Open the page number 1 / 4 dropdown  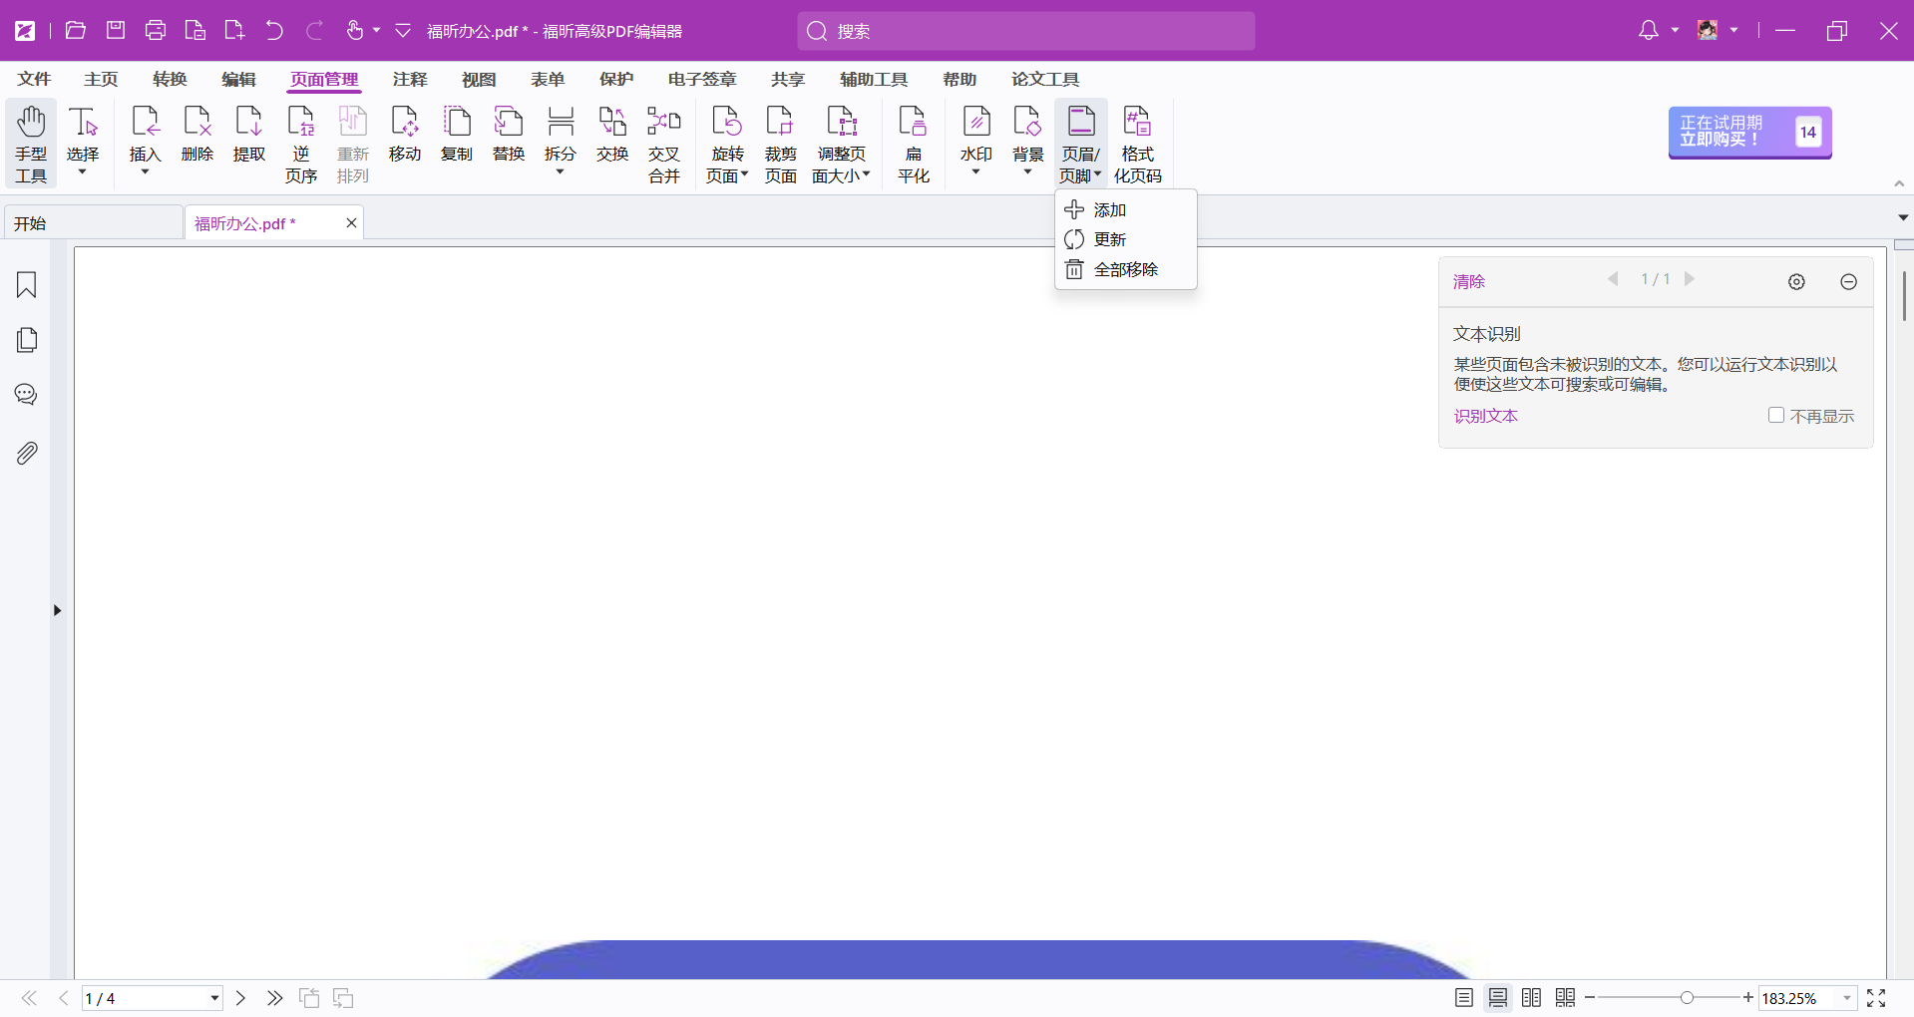point(213,998)
